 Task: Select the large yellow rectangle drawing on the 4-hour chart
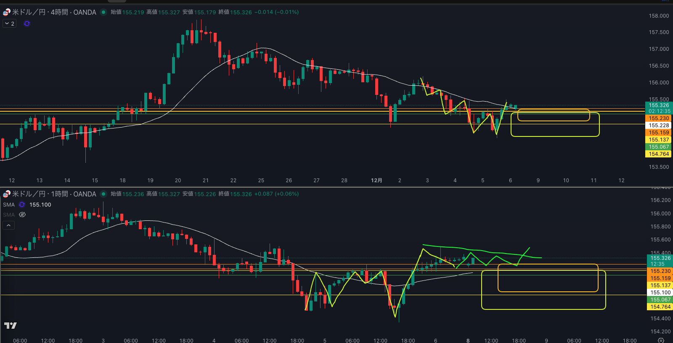pos(555,136)
